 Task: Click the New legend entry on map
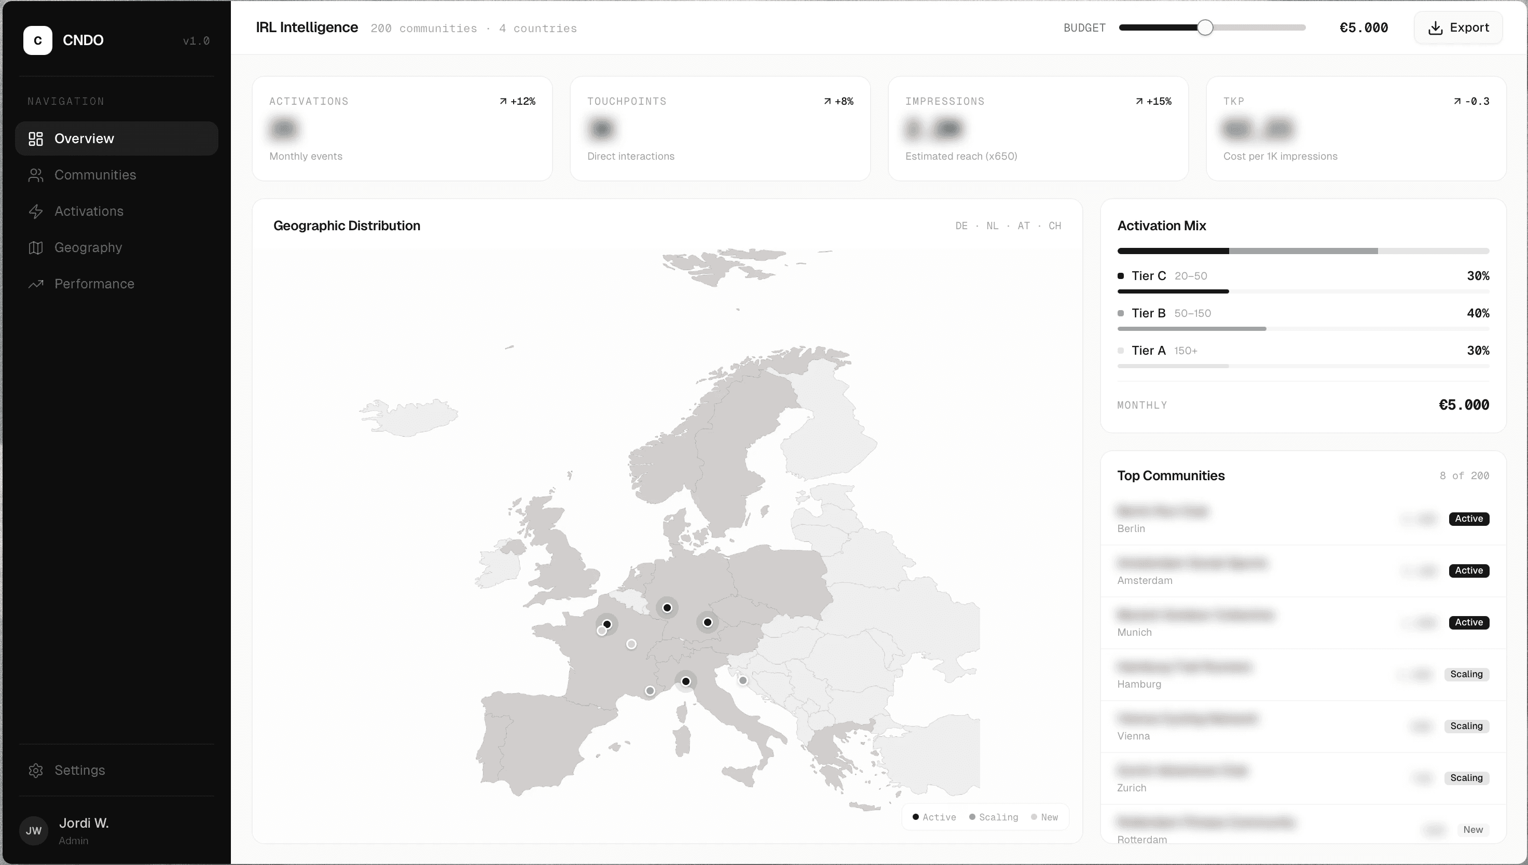coord(1044,817)
